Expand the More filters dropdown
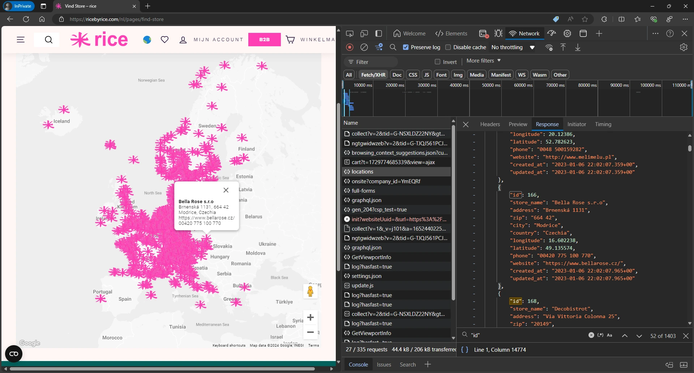The image size is (694, 373). (x=483, y=61)
